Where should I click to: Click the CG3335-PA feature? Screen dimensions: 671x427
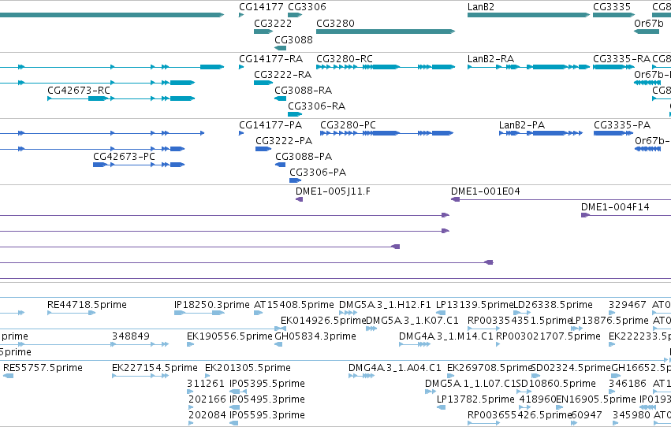[x=613, y=133]
